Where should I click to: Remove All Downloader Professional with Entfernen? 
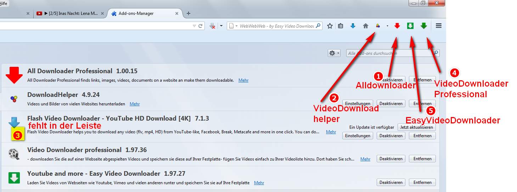pos(422,80)
